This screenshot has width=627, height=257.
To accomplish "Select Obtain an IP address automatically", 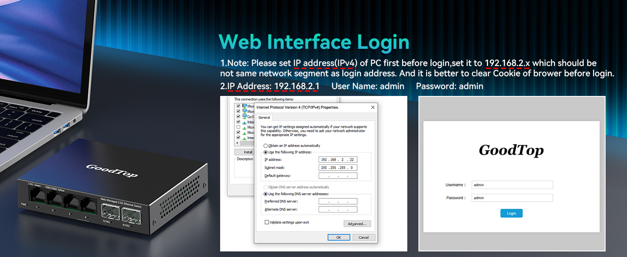I will pyautogui.click(x=266, y=146).
